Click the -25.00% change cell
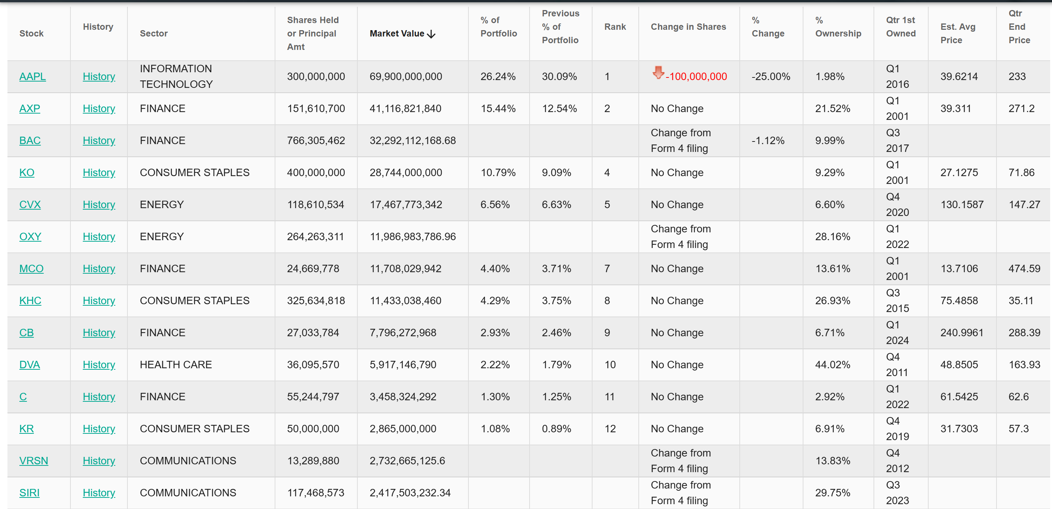The height and width of the screenshot is (509, 1052). pyautogui.click(x=771, y=77)
